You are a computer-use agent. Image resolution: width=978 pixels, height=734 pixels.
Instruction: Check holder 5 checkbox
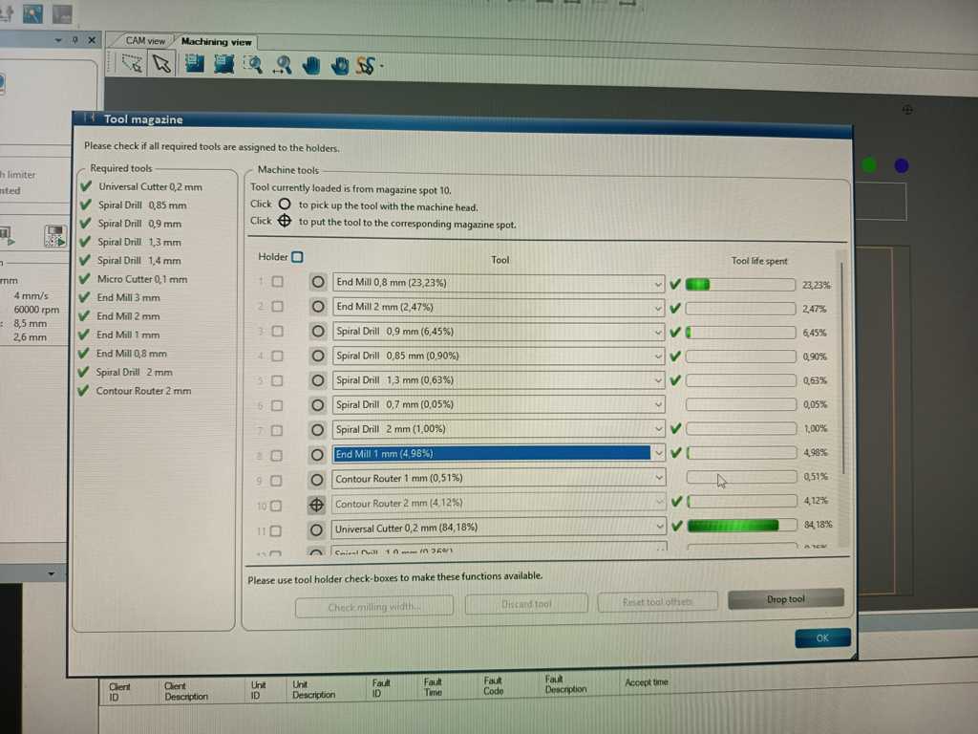277,380
